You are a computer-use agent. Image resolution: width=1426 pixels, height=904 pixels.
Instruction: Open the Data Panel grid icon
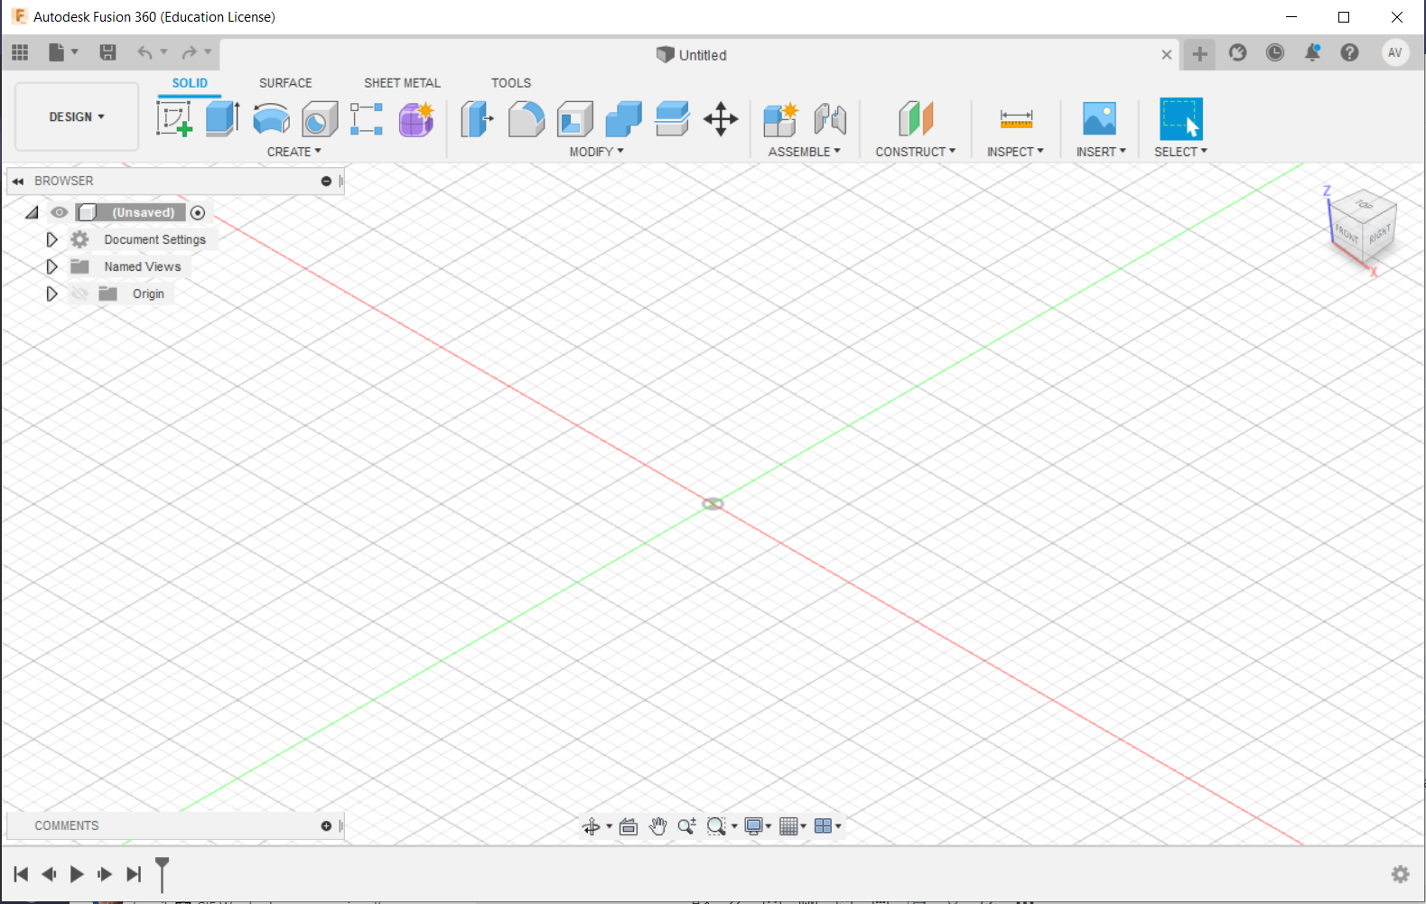(20, 52)
